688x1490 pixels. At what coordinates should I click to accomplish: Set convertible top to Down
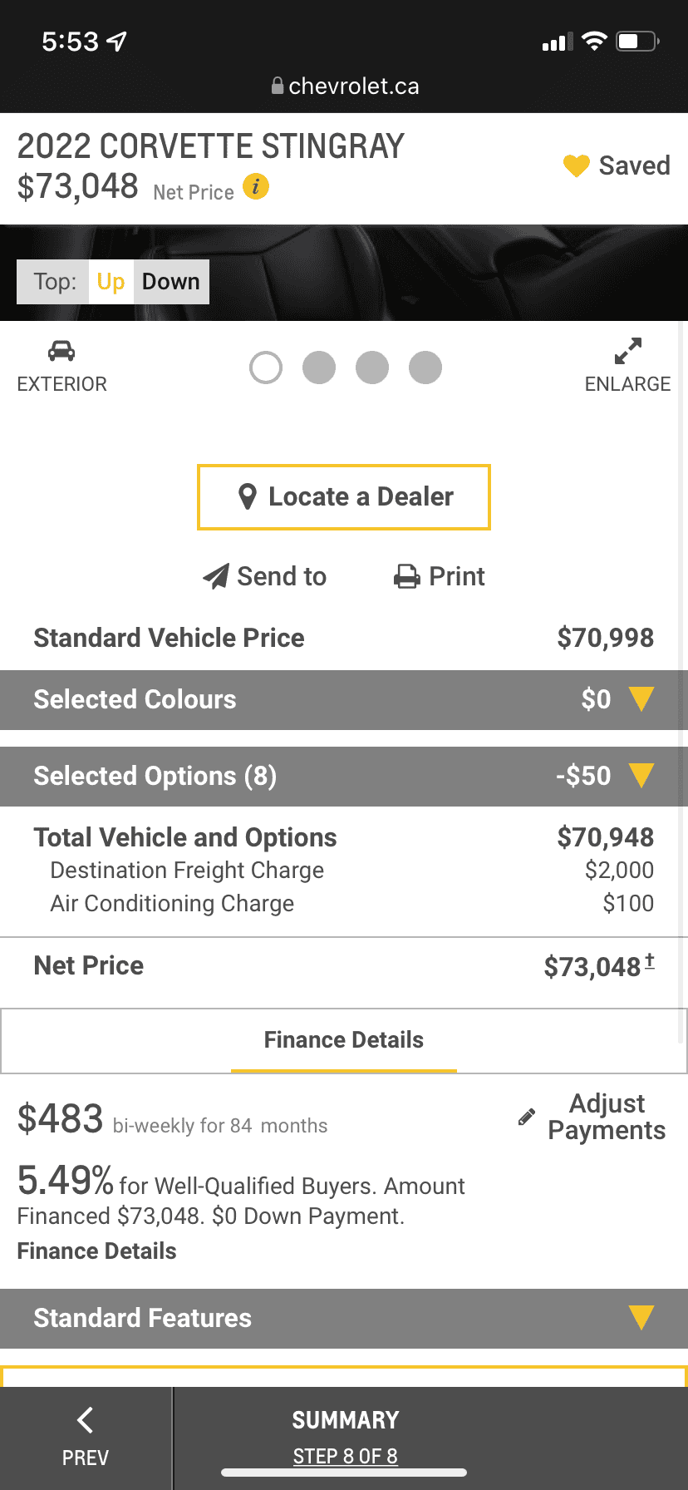(171, 282)
